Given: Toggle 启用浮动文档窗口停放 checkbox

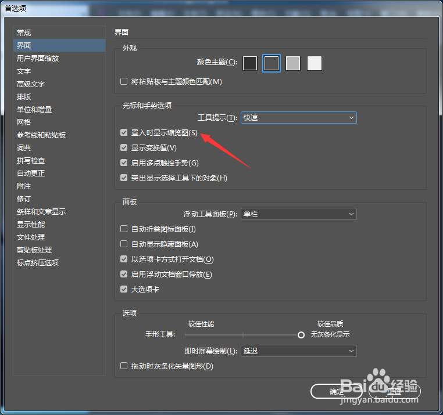Looking at the screenshot, I should coord(124,274).
